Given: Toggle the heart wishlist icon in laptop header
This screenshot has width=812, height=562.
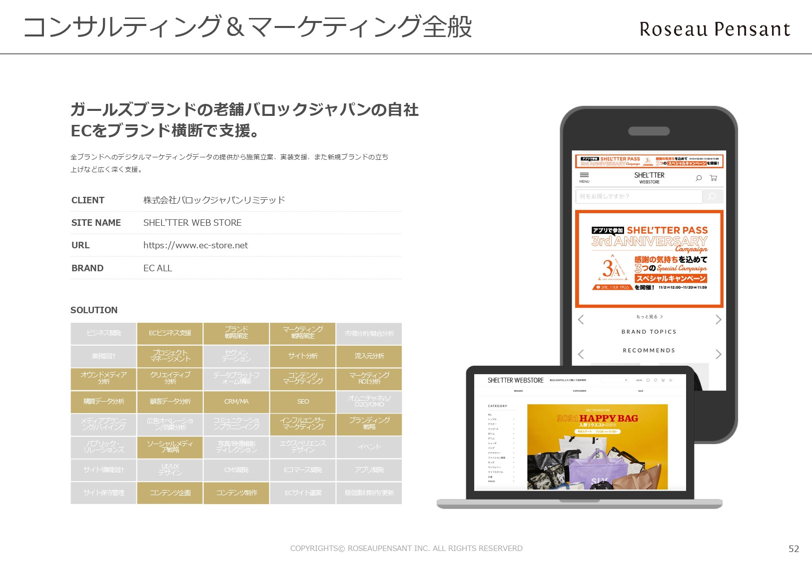Looking at the screenshot, I should 656,380.
